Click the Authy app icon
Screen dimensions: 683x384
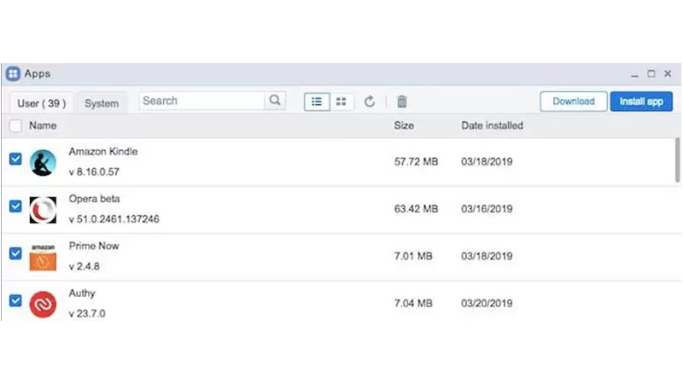43,304
